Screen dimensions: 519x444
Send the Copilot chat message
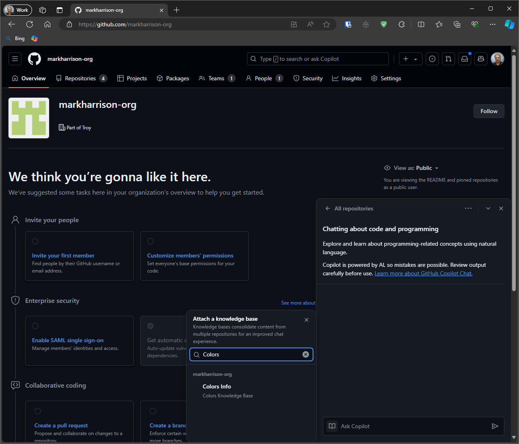pyautogui.click(x=495, y=426)
